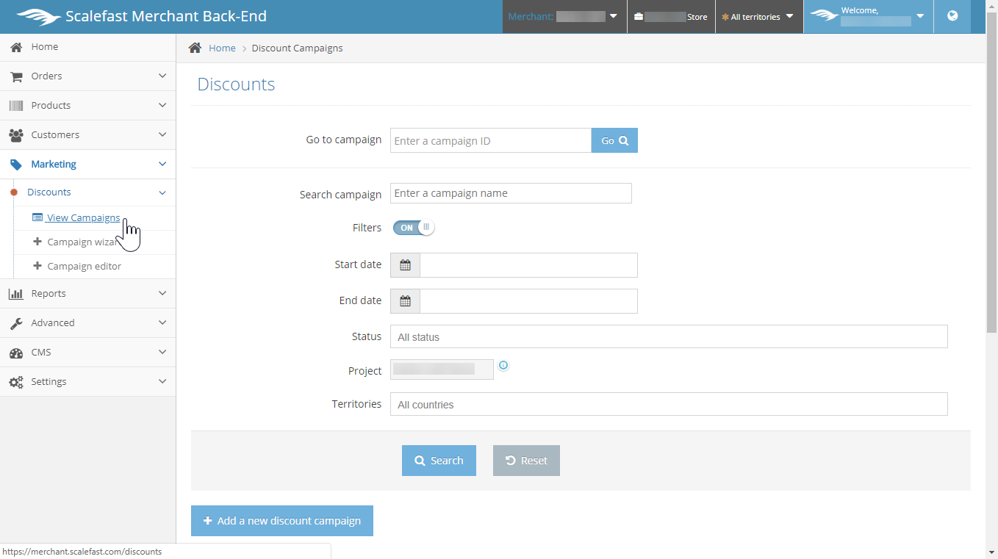Click the info icon beside Project field
Viewport: 998px width, 559px height.
[x=503, y=366]
